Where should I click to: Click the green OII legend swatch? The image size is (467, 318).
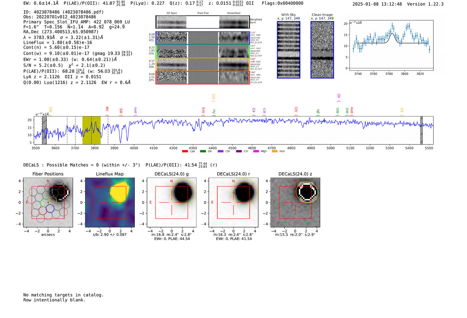[x=203, y=151]
